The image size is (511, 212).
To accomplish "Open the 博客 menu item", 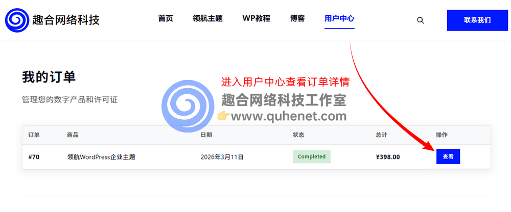I will click(297, 18).
